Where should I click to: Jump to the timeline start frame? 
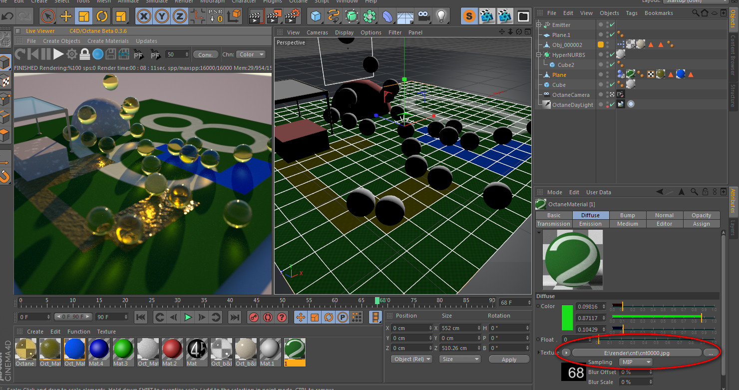coord(141,317)
